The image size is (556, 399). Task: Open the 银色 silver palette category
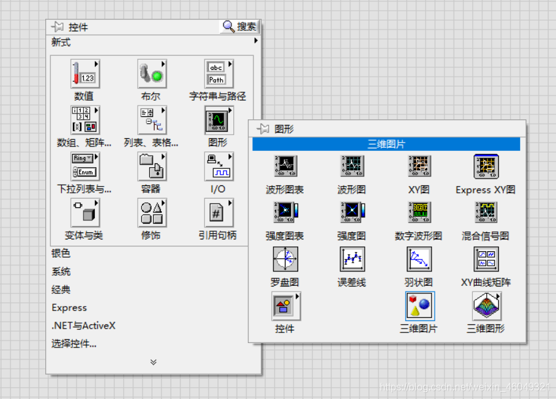click(x=61, y=253)
